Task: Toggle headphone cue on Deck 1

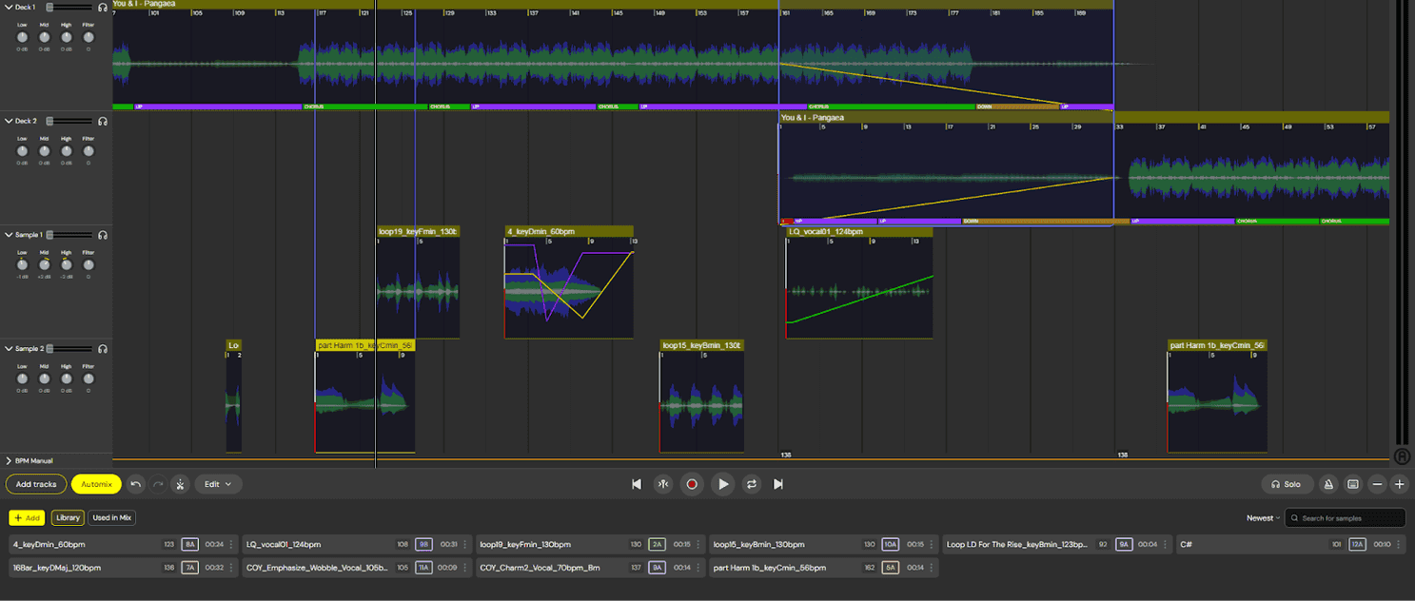Action: click(x=101, y=7)
